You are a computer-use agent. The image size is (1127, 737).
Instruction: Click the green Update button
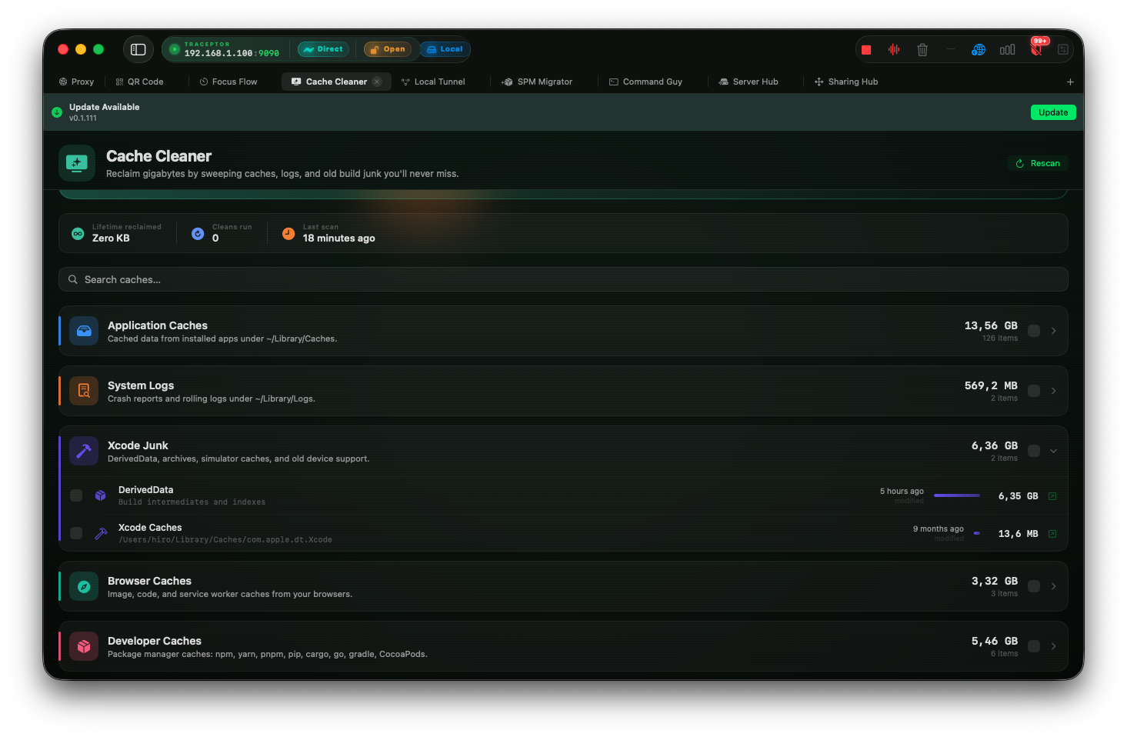(1053, 112)
